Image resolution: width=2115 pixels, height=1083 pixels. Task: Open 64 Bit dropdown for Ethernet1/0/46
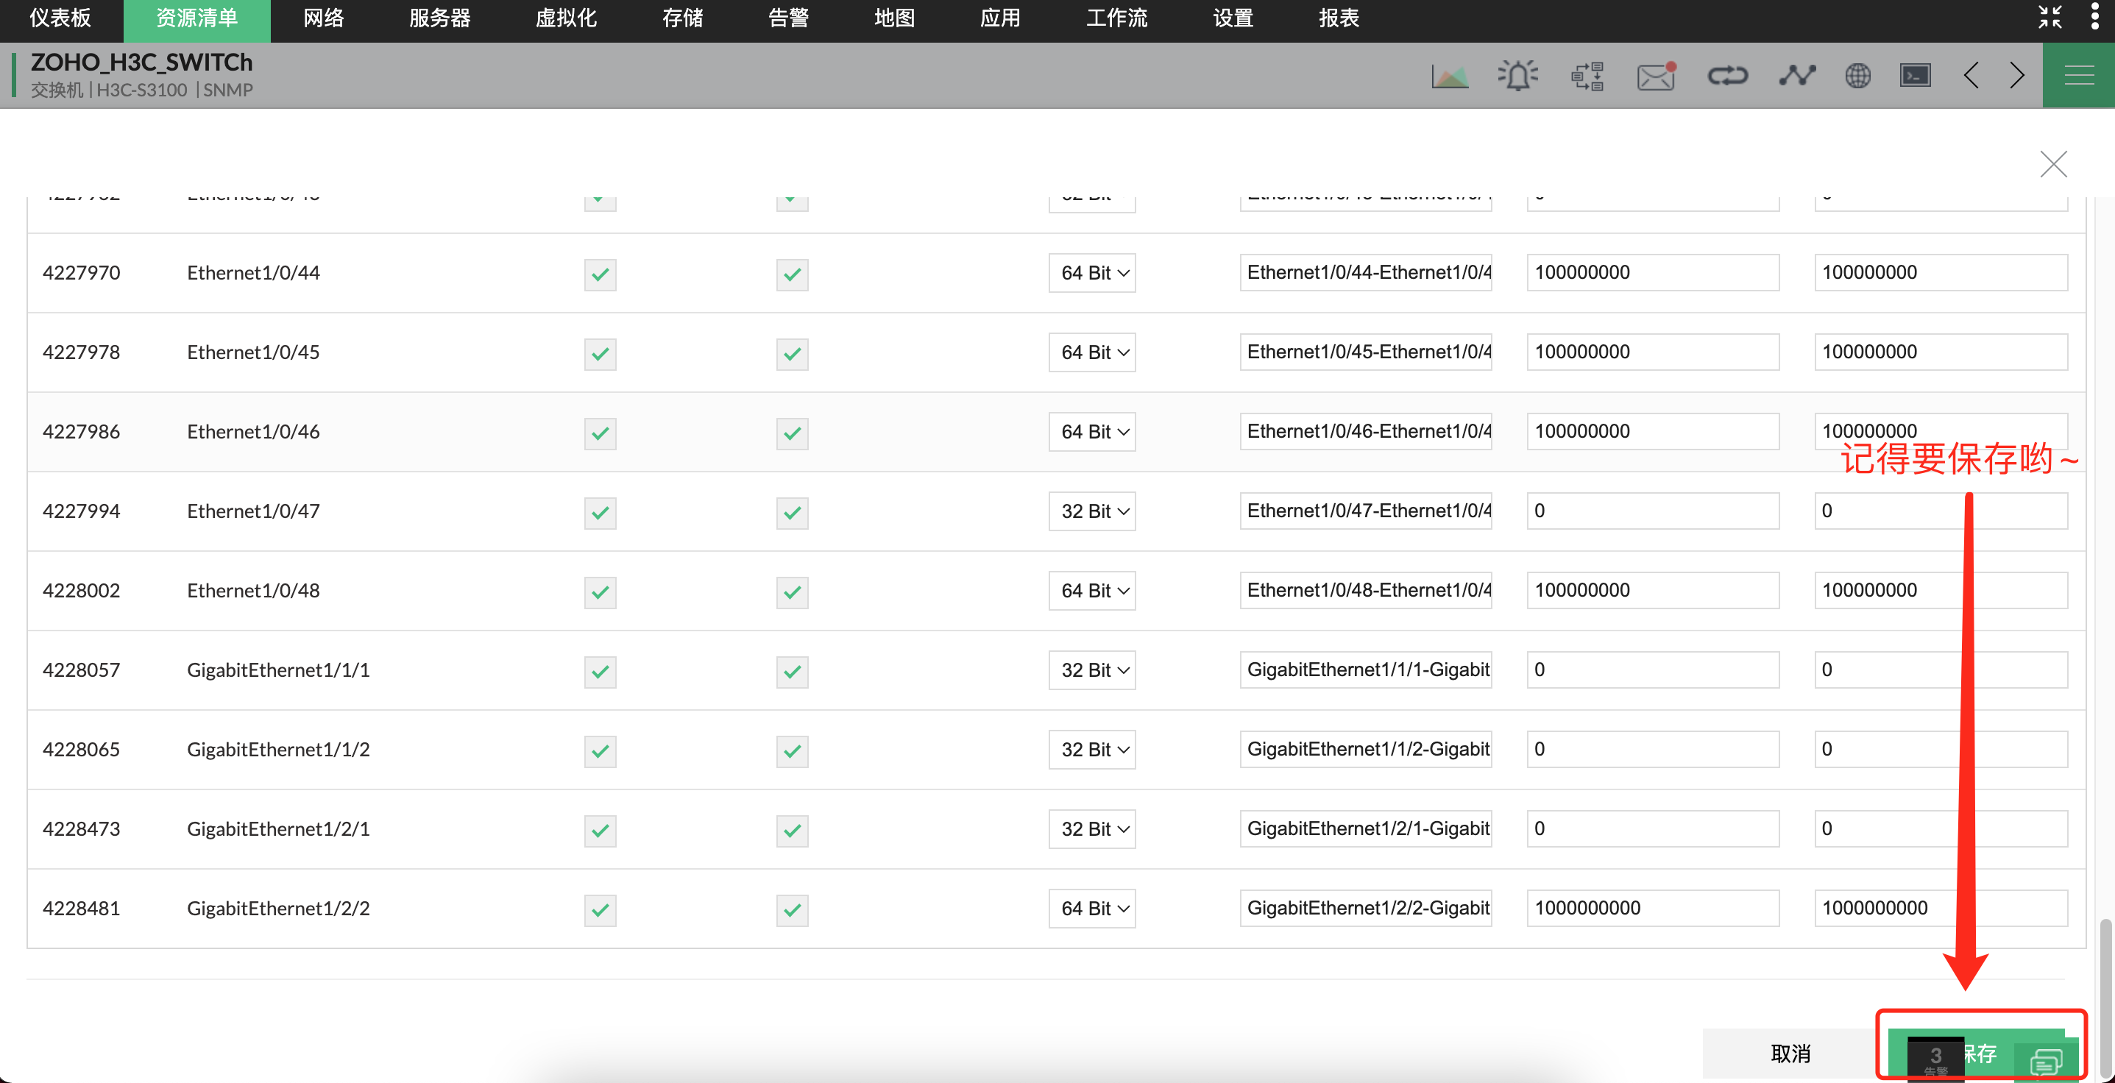click(1092, 432)
